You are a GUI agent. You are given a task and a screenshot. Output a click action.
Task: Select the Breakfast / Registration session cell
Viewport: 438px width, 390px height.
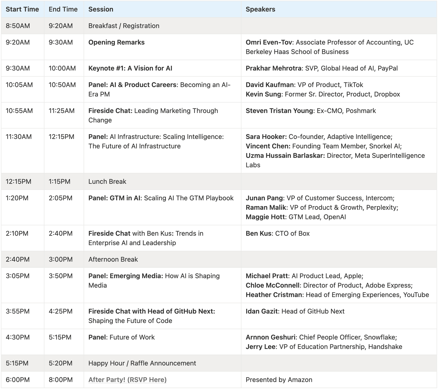click(124, 26)
